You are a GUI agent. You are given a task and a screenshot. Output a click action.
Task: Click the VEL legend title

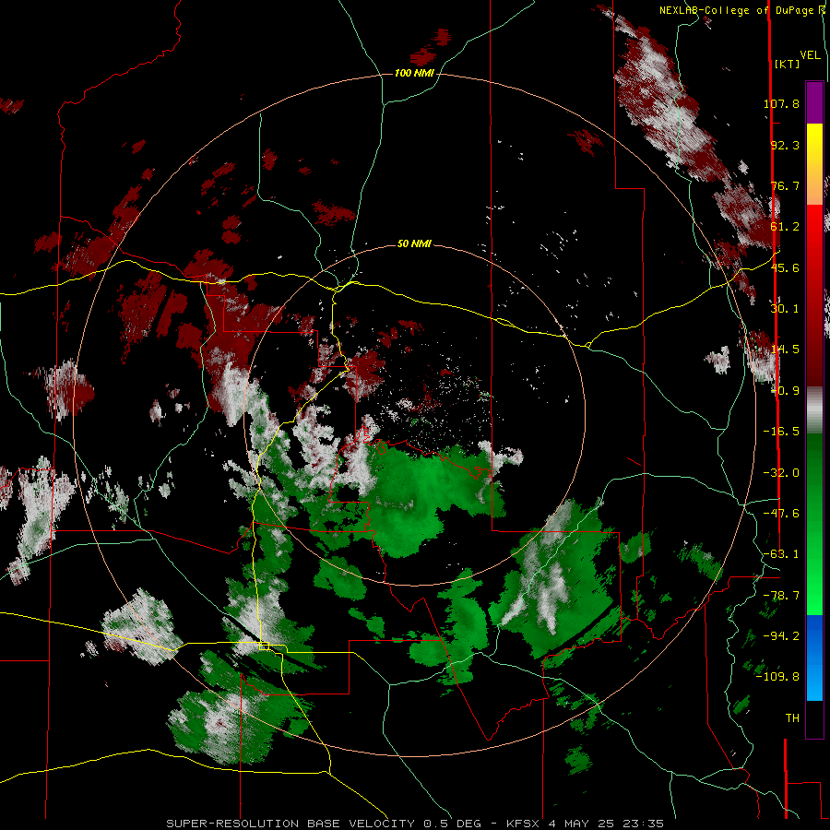click(x=810, y=55)
